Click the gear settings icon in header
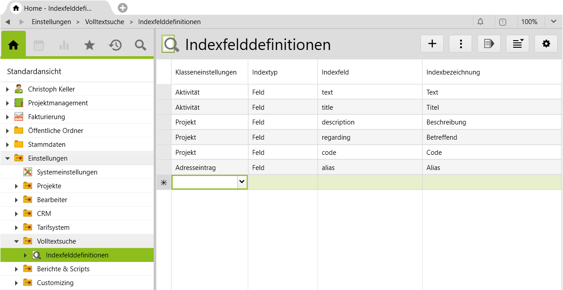The height and width of the screenshot is (290, 563). coord(546,44)
